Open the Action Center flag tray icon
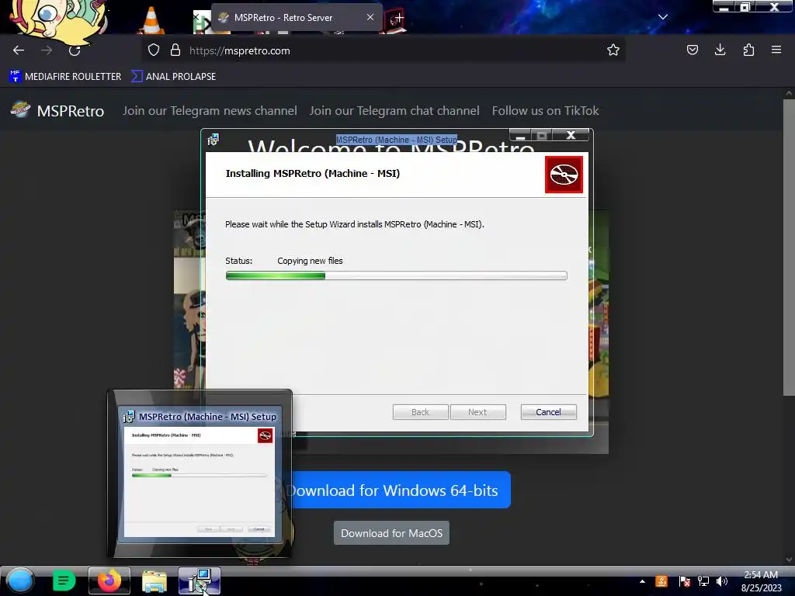This screenshot has height=596, width=795. click(x=684, y=581)
